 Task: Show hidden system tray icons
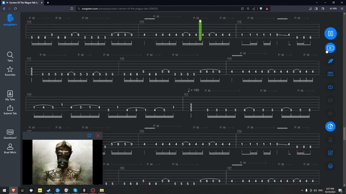coord(302,190)
